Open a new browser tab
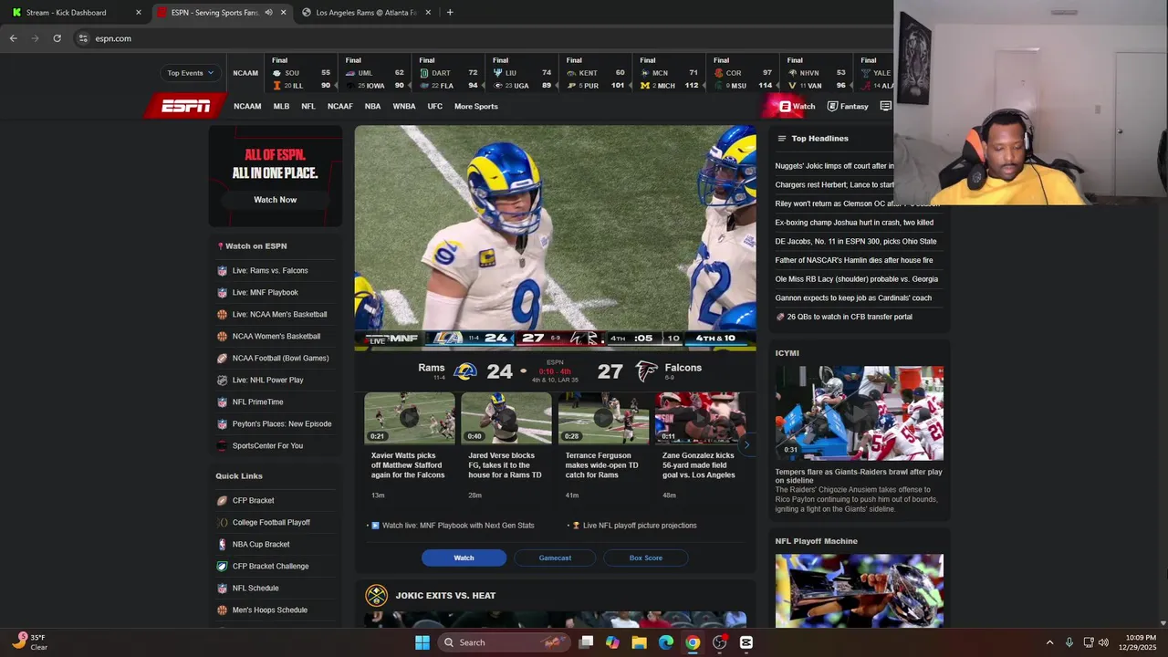 450,12
